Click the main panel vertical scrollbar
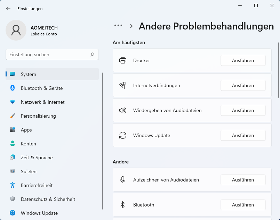 pyautogui.click(x=278, y=69)
